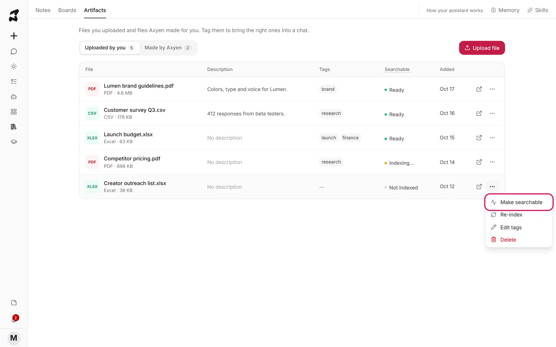This screenshot has width=556, height=347.
Task: Click the robot assistant icon in the sidebar
Action: (x=14, y=97)
